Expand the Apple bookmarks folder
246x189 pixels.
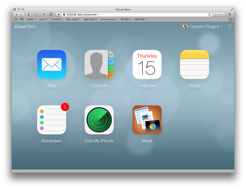[31, 19]
